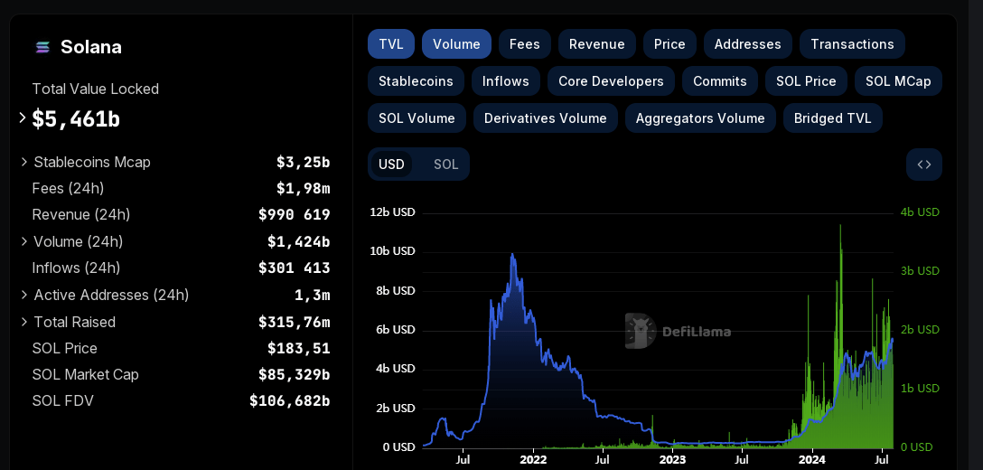Click the blue TVL peak near 2022
Viewport: 983px width, 470px height.
[x=512, y=256]
